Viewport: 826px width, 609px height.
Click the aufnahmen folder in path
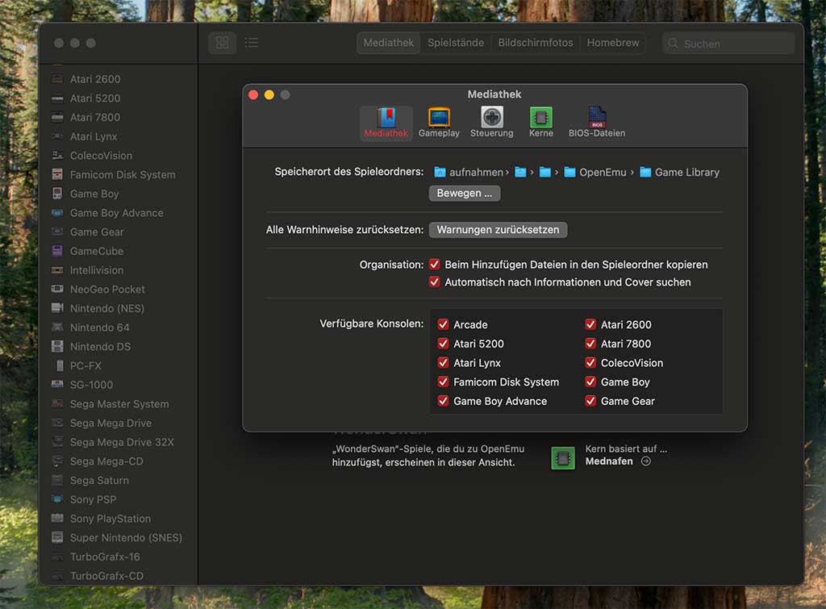coord(469,173)
